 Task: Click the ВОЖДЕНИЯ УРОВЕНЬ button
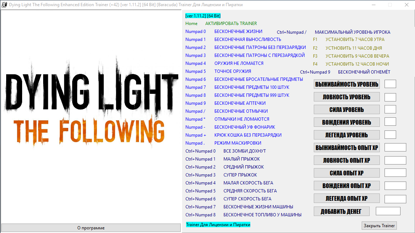pos(347,122)
